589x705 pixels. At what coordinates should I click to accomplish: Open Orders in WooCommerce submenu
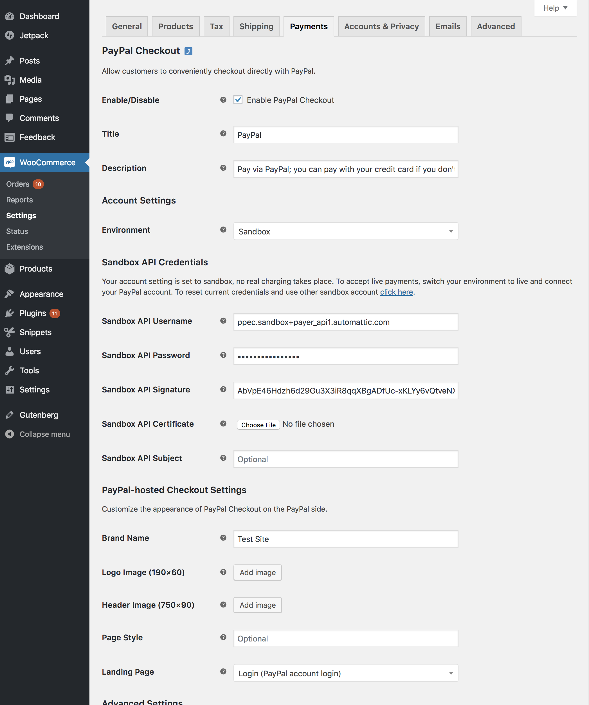[18, 184]
